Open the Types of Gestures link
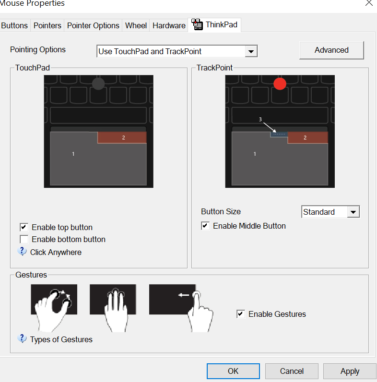 [x=61, y=339]
